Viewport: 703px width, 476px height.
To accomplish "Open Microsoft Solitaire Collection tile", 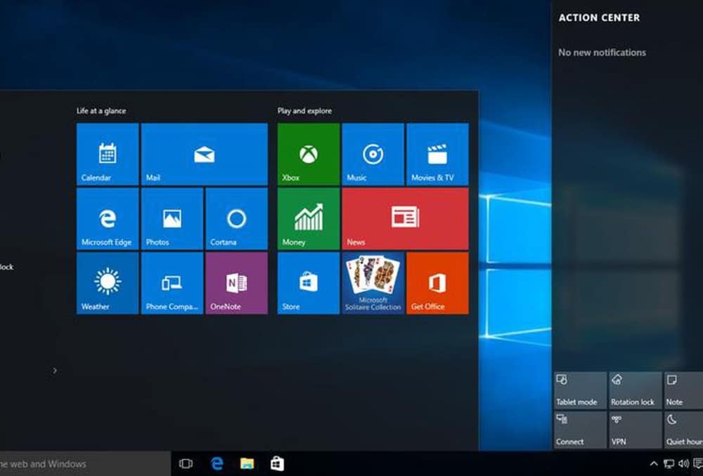I will click(373, 283).
